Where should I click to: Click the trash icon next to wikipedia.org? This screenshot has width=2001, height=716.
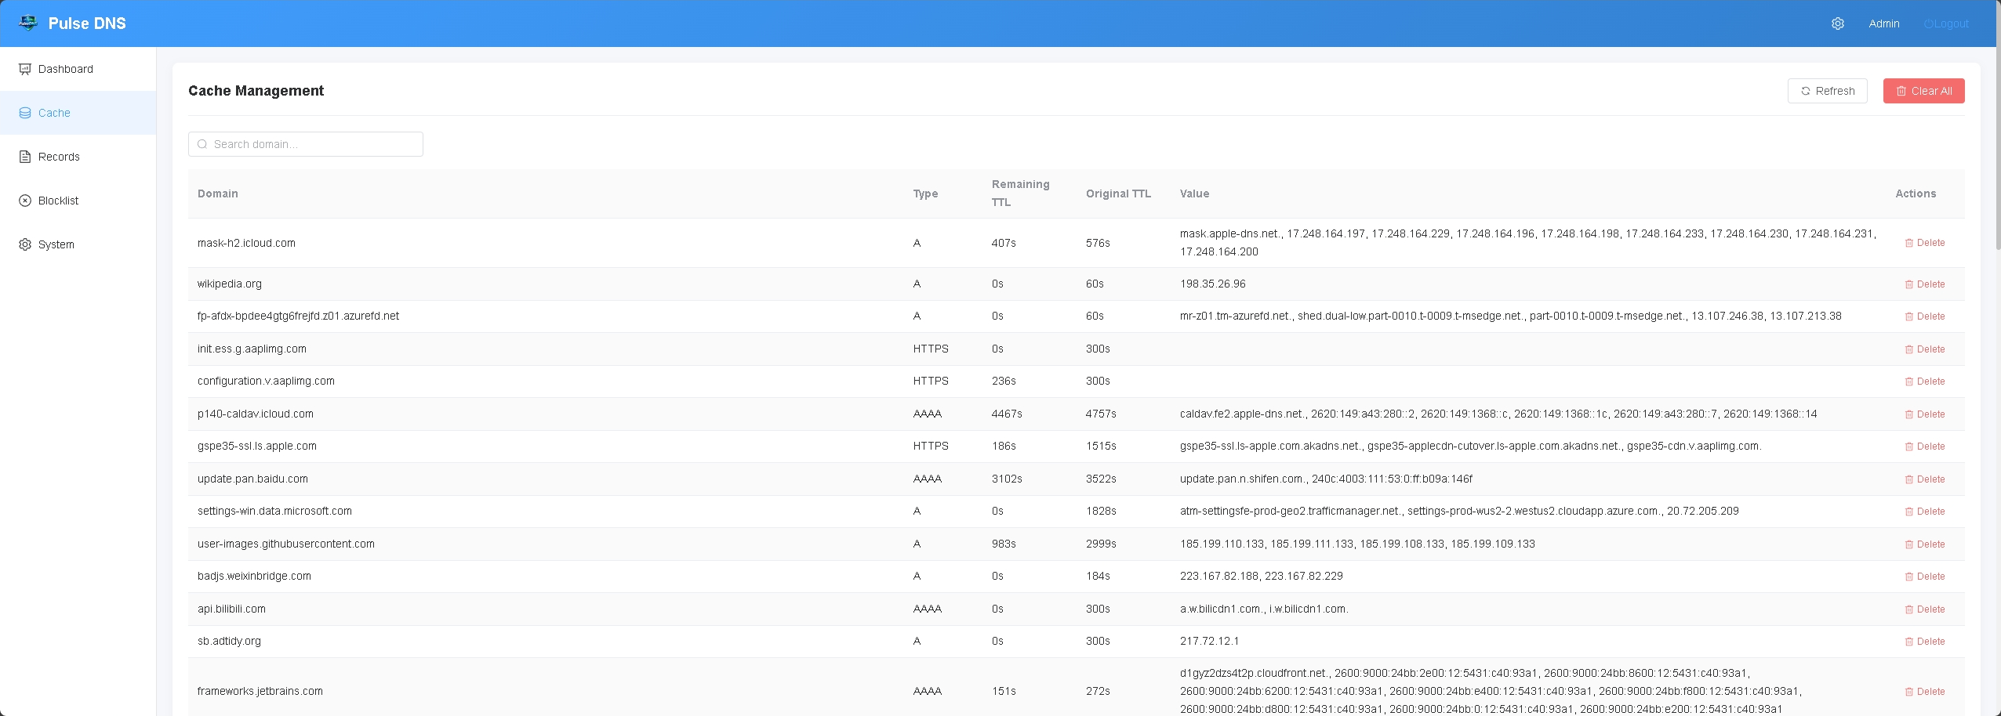1910,284
